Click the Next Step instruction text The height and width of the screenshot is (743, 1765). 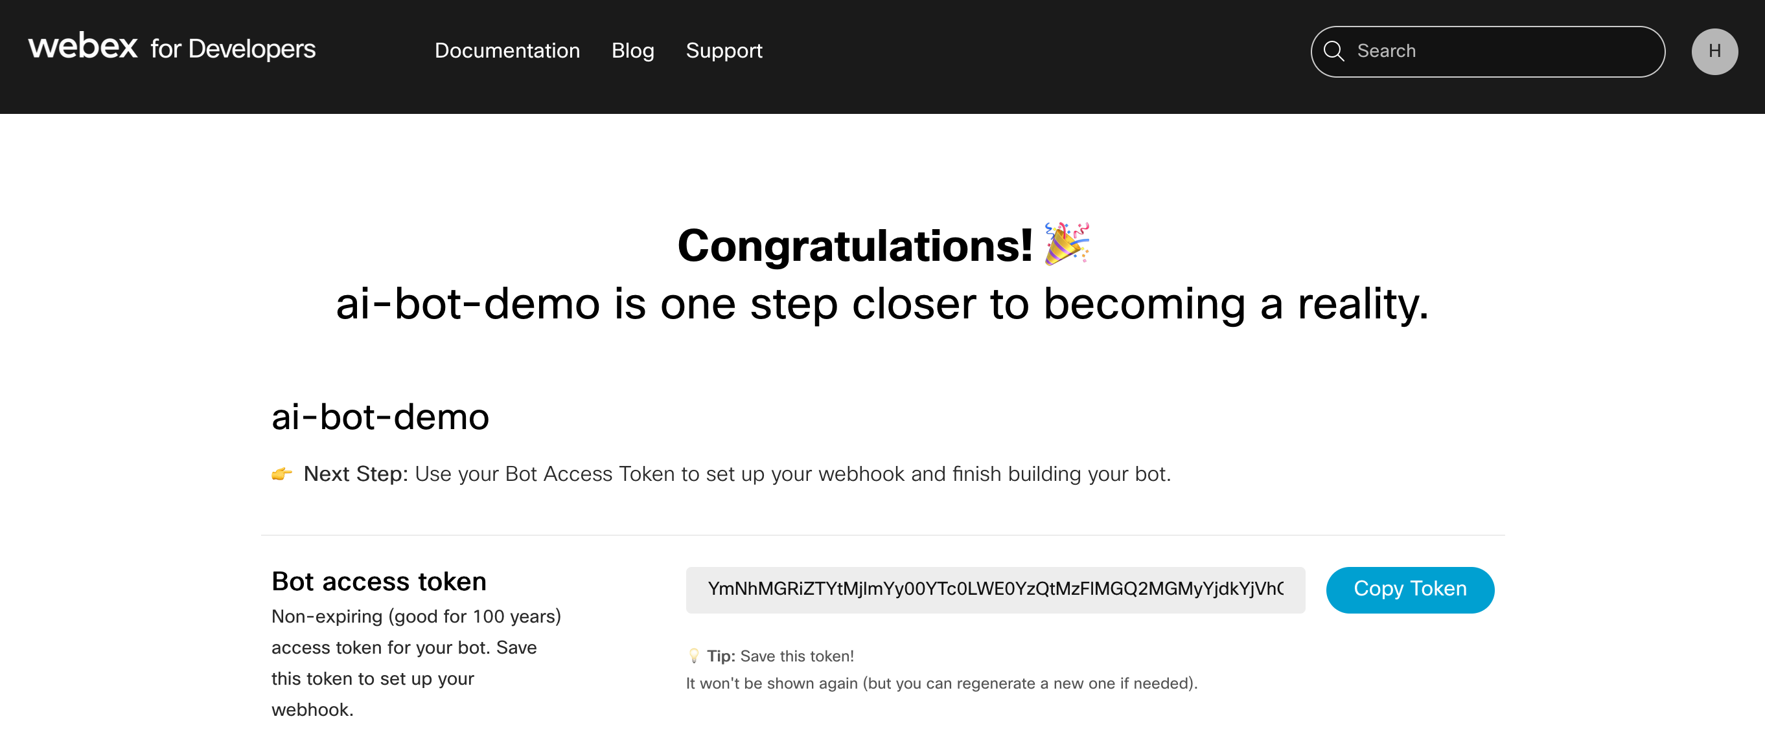[x=737, y=474]
